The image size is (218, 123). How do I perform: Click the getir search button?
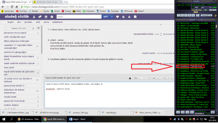point(106,17)
